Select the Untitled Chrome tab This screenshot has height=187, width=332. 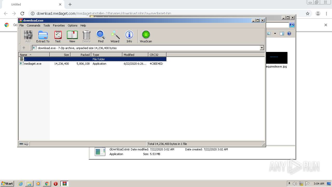(33, 4)
